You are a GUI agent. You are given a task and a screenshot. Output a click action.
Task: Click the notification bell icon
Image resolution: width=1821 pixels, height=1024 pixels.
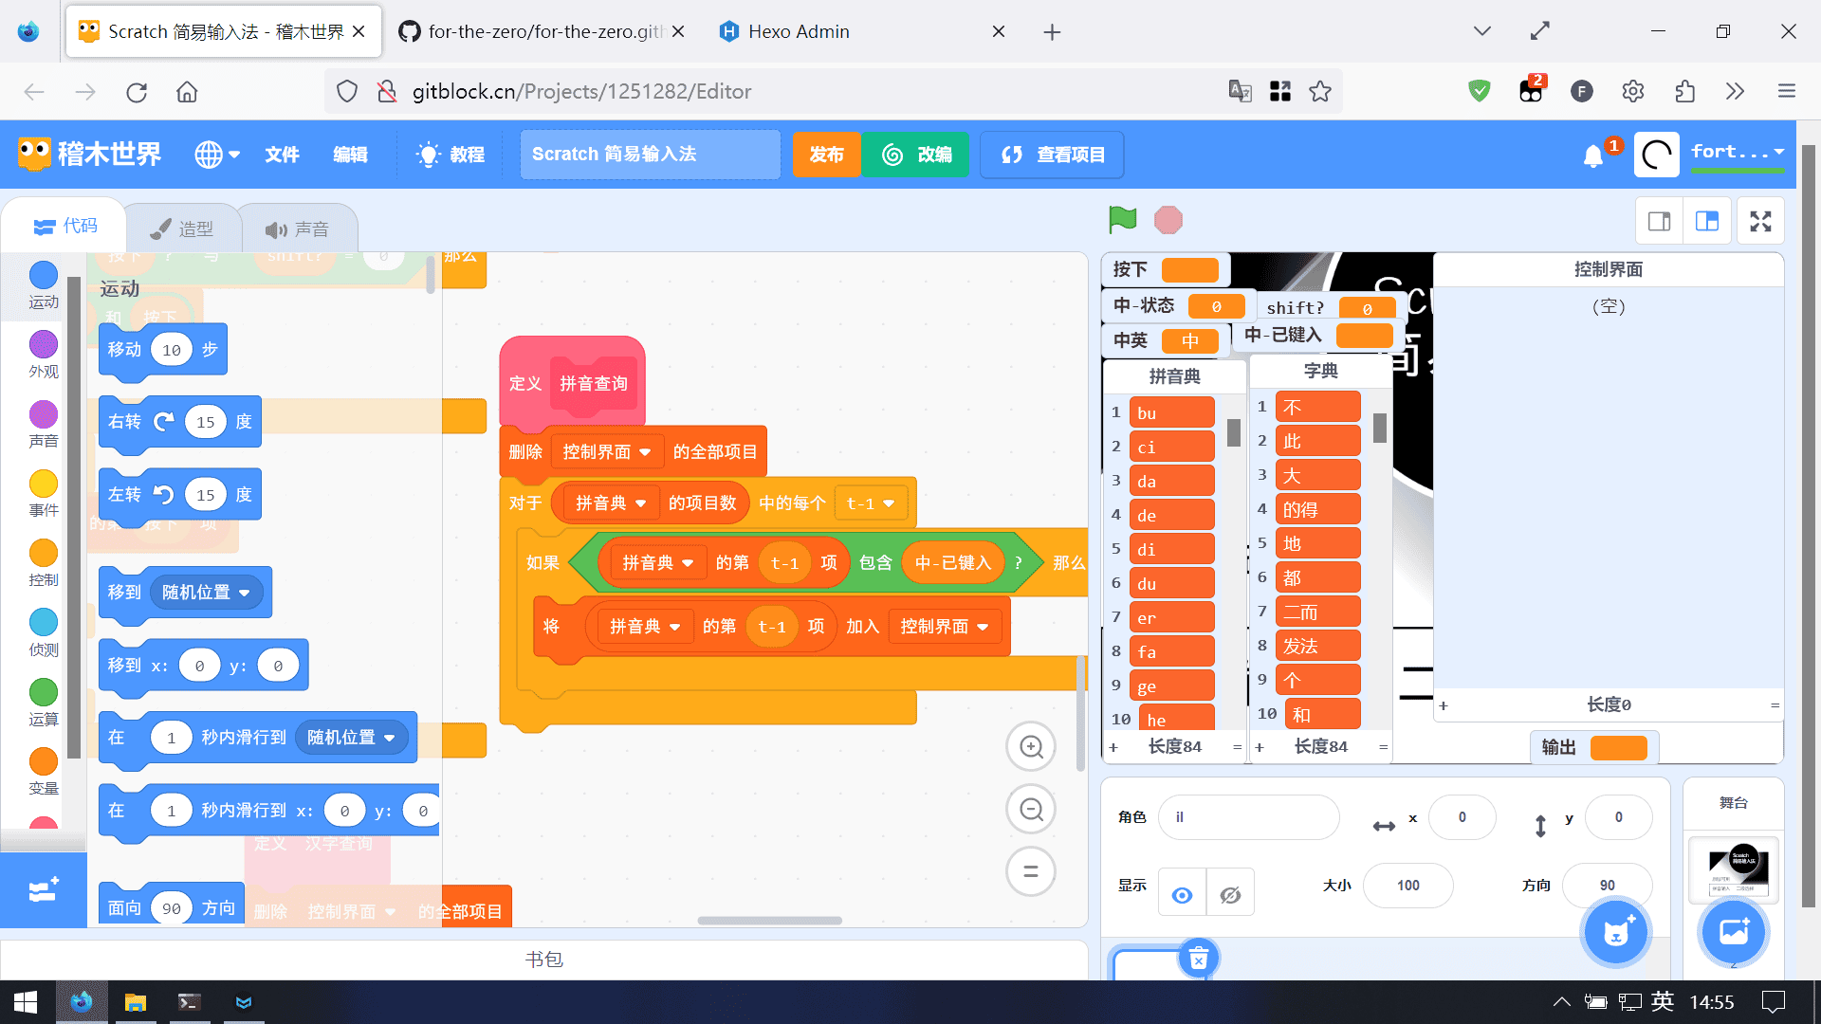[x=1593, y=155]
